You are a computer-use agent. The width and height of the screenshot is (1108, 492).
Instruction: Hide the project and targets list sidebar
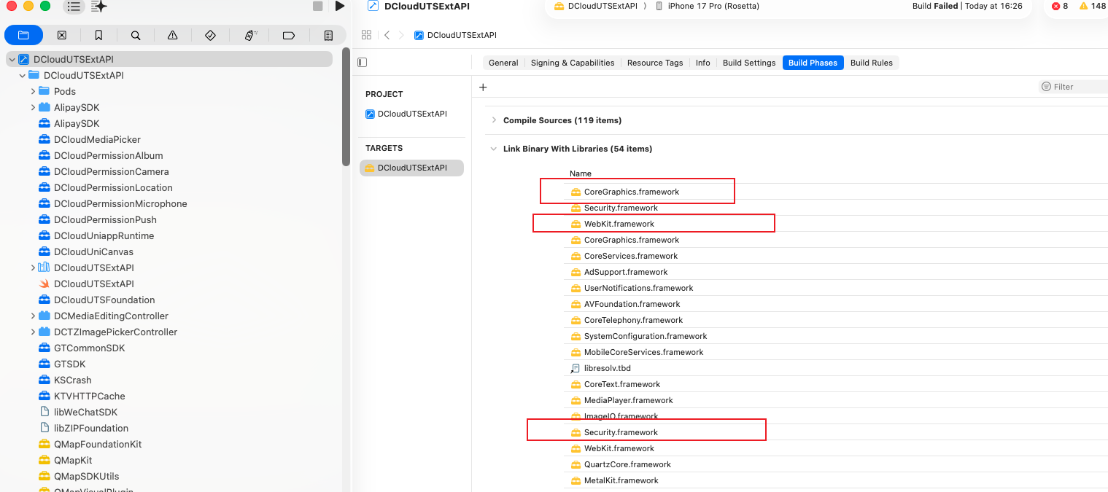(x=362, y=63)
